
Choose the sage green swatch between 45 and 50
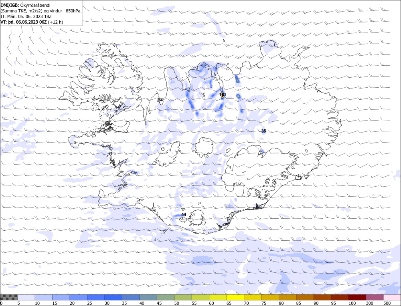(166, 297)
